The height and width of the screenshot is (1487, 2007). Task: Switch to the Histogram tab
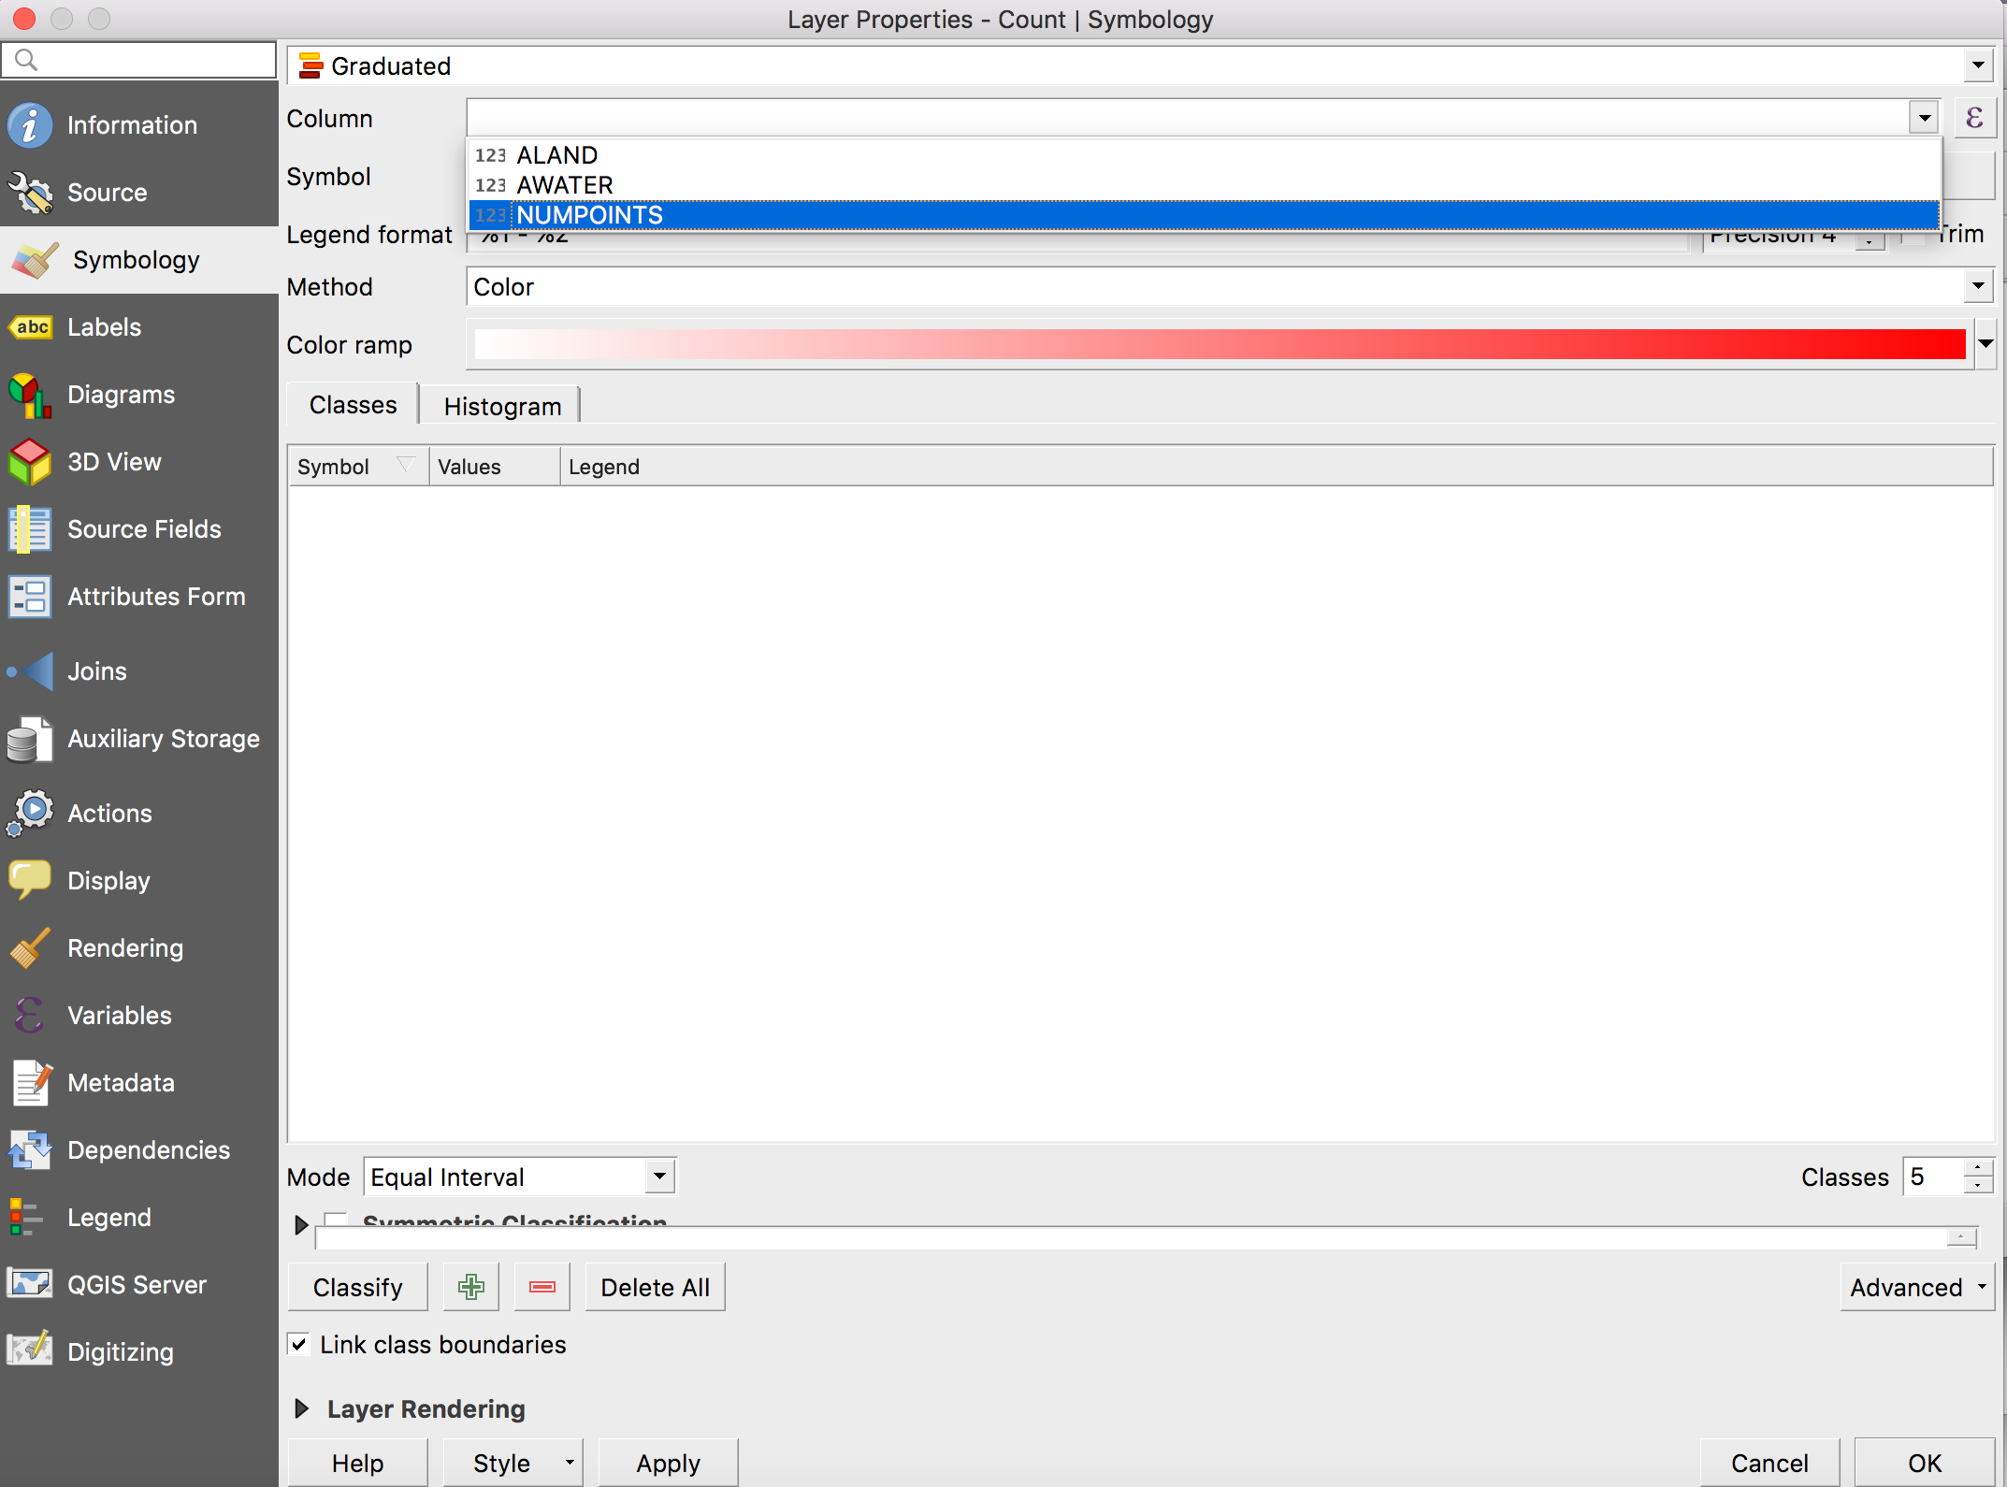coord(502,407)
